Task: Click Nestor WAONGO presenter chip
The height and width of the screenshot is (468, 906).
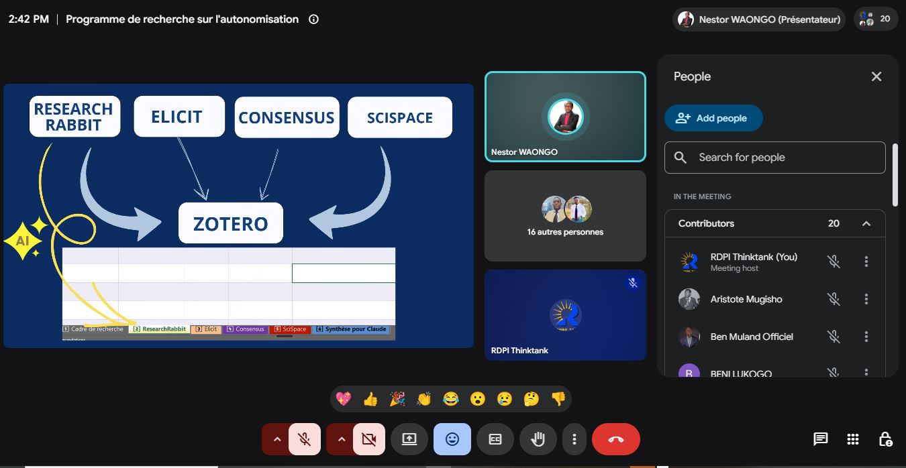Action: [759, 19]
